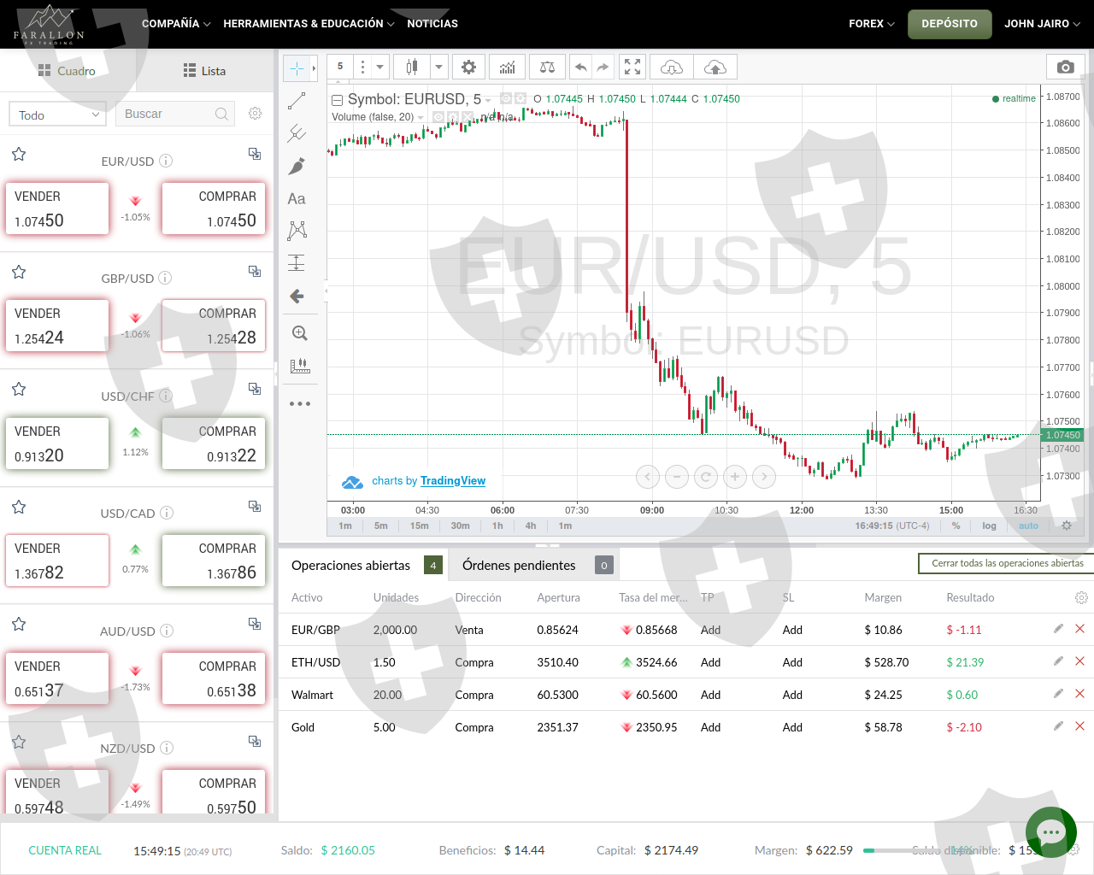Image resolution: width=1094 pixels, height=875 pixels.
Task: Click the zoom-in magnifier tool
Action: pos(299,333)
